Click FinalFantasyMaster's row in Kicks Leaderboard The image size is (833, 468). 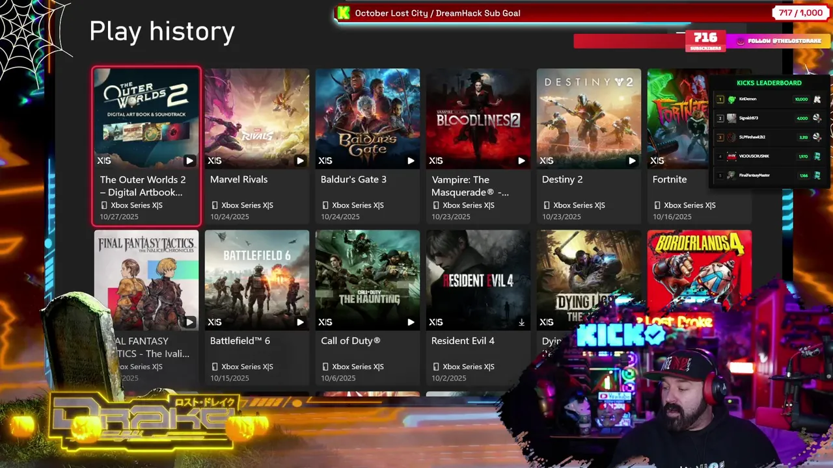(769, 175)
